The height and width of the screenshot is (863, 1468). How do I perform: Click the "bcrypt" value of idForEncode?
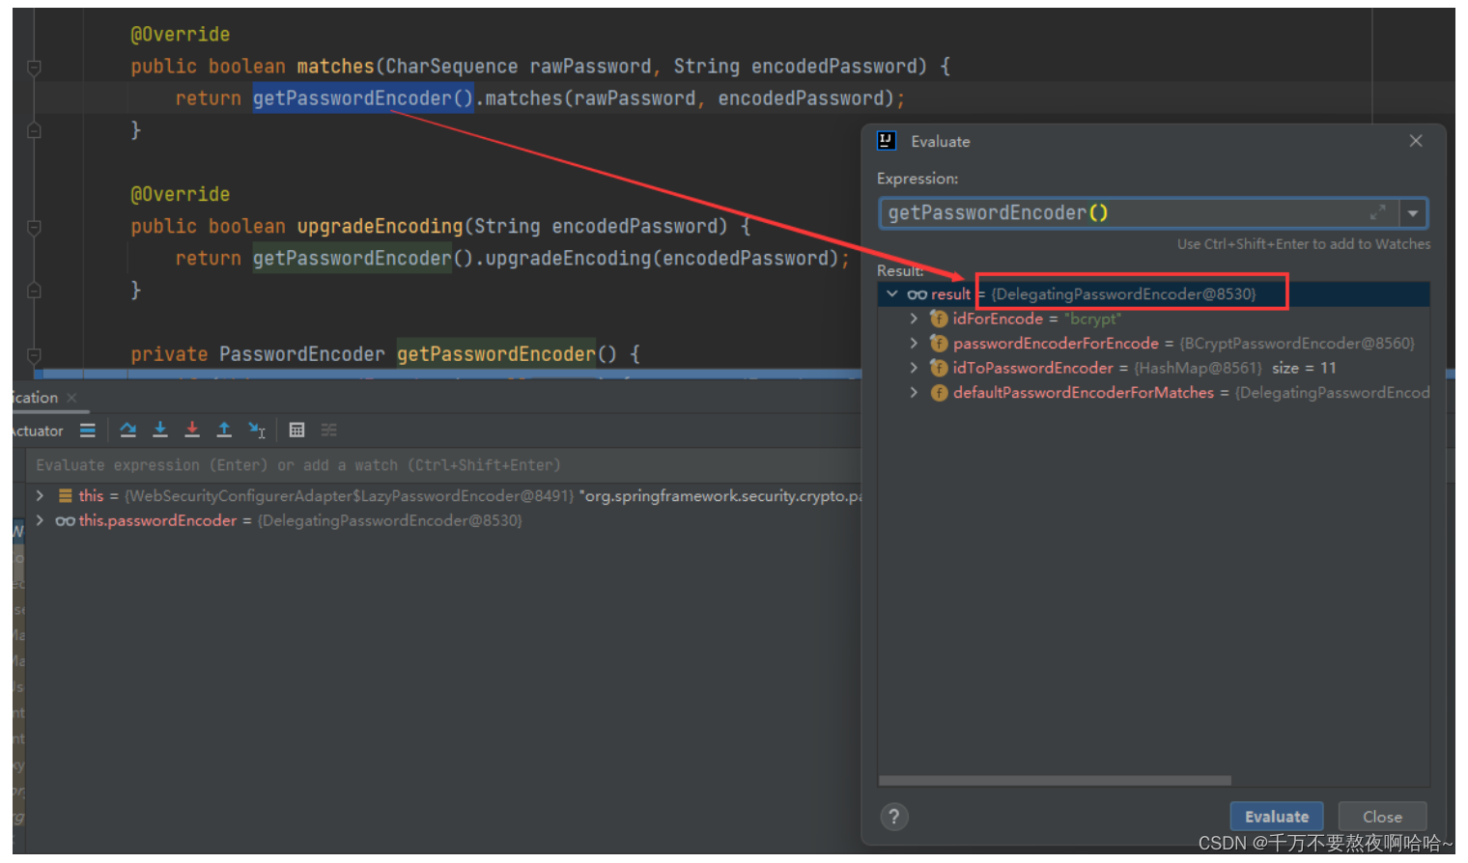tap(1092, 319)
